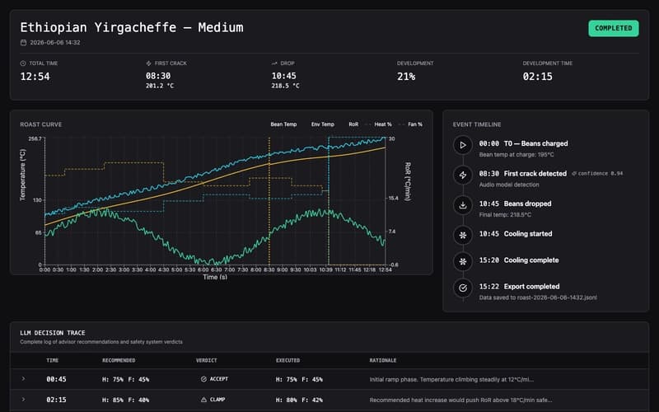The image size is (659, 412).
Task: Click the Development value 21%
Action: tap(406, 77)
